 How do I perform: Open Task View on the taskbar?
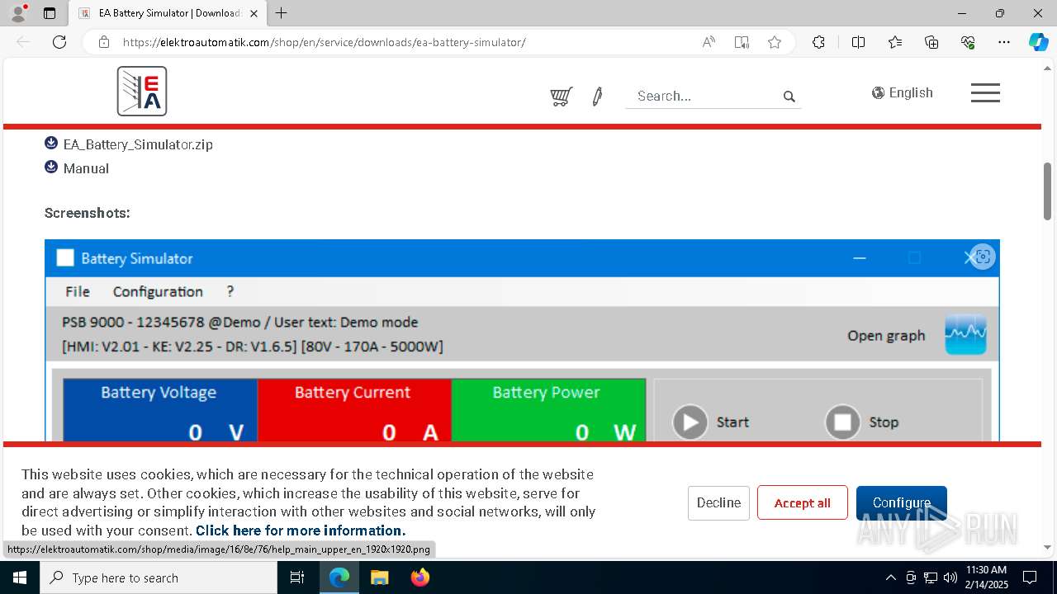[298, 577]
